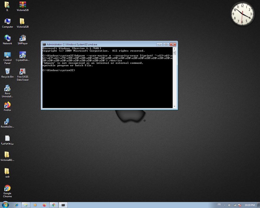Click the cmd scrollbar up arrow
This screenshot has height=208, width=260.
174,49
